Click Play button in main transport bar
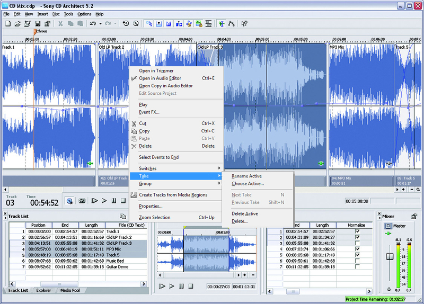The image size is (424, 304). point(104,201)
